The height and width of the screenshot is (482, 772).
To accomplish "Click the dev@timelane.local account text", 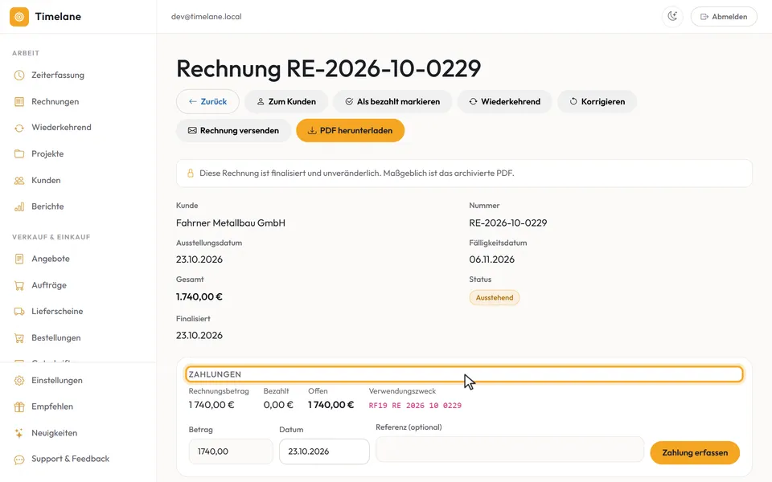I will (x=207, y=17).
